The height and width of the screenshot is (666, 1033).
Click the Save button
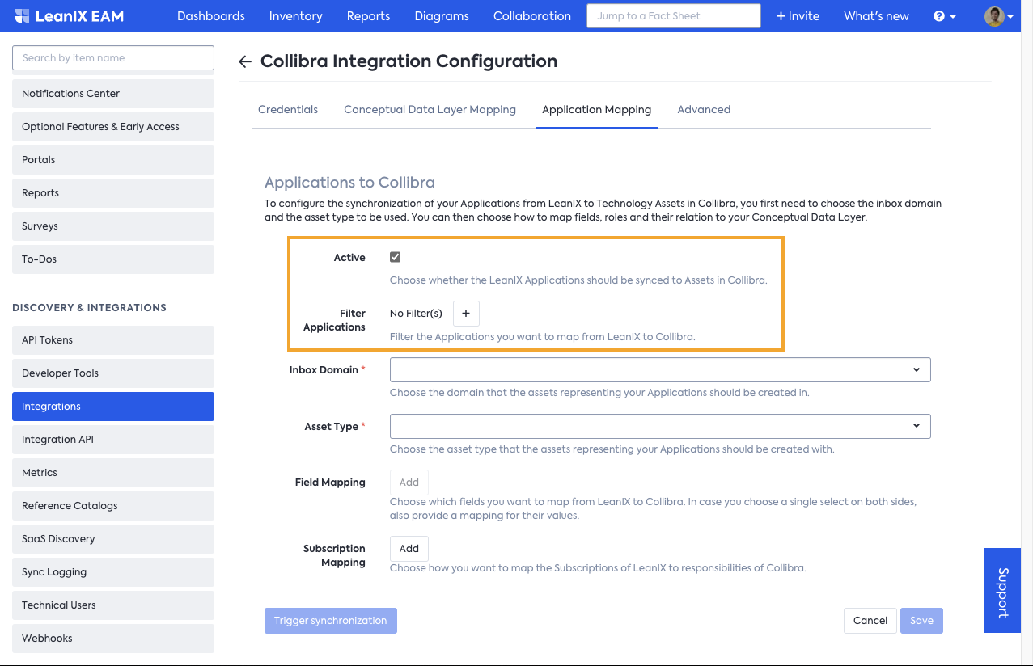[x=921, y=621]
